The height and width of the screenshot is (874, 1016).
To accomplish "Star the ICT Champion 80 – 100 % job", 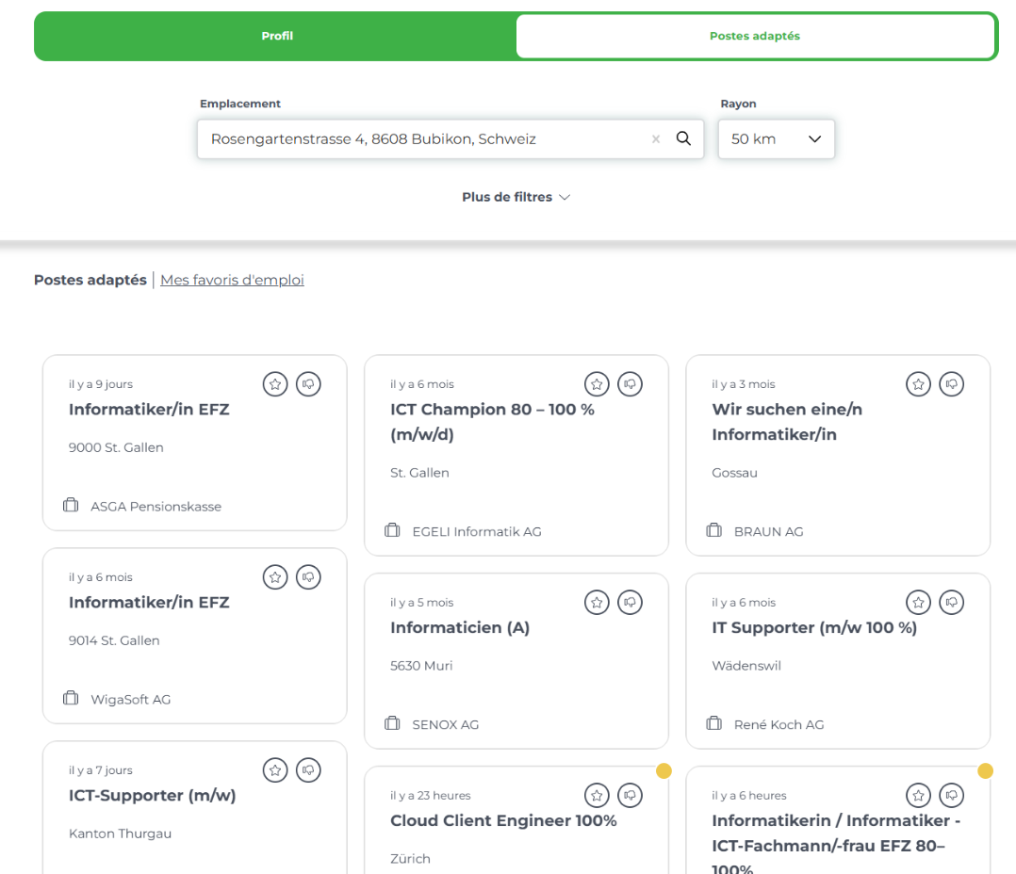I will (x=597, y=384).
